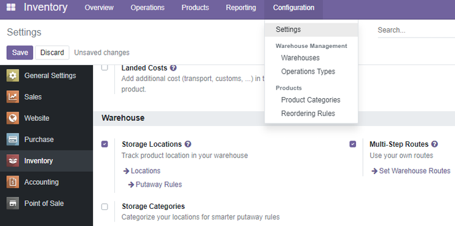Screen dimensions: 455x226
Task: Open the Point of Sale shop icon
Action: [12, 203]
